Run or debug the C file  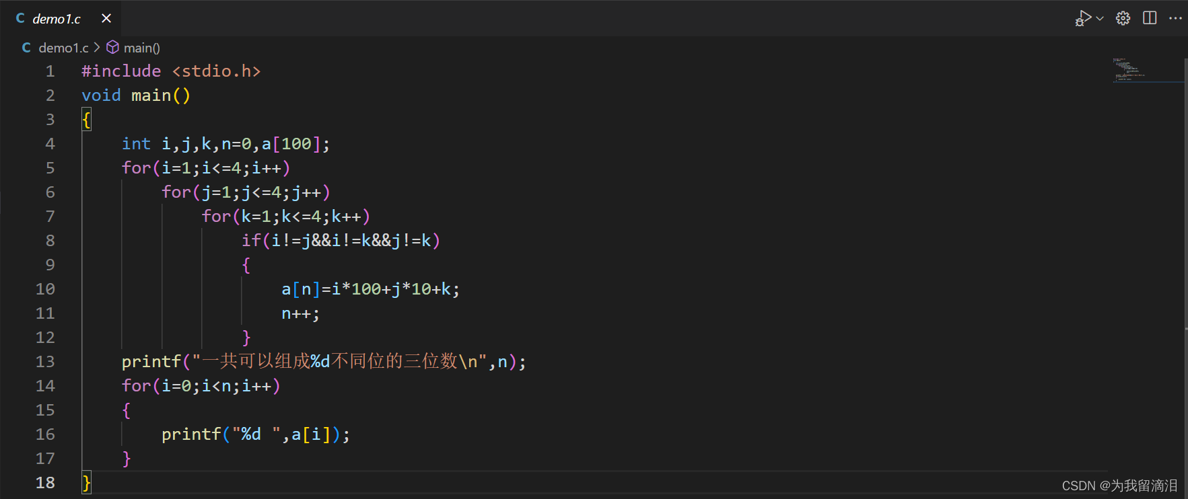1082,18
